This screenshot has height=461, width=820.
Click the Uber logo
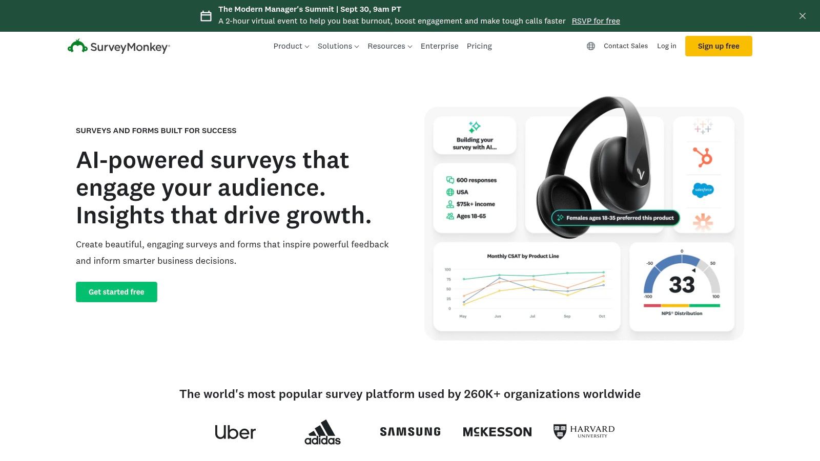pyautogui.click(x=235, y=432)
